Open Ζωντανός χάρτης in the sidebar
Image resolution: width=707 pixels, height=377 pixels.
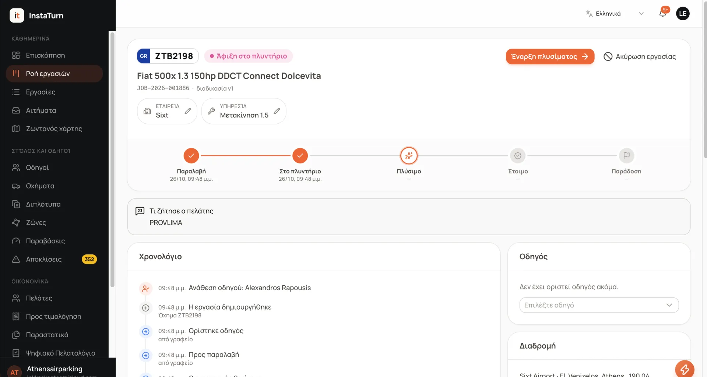[x=54, y=128]
